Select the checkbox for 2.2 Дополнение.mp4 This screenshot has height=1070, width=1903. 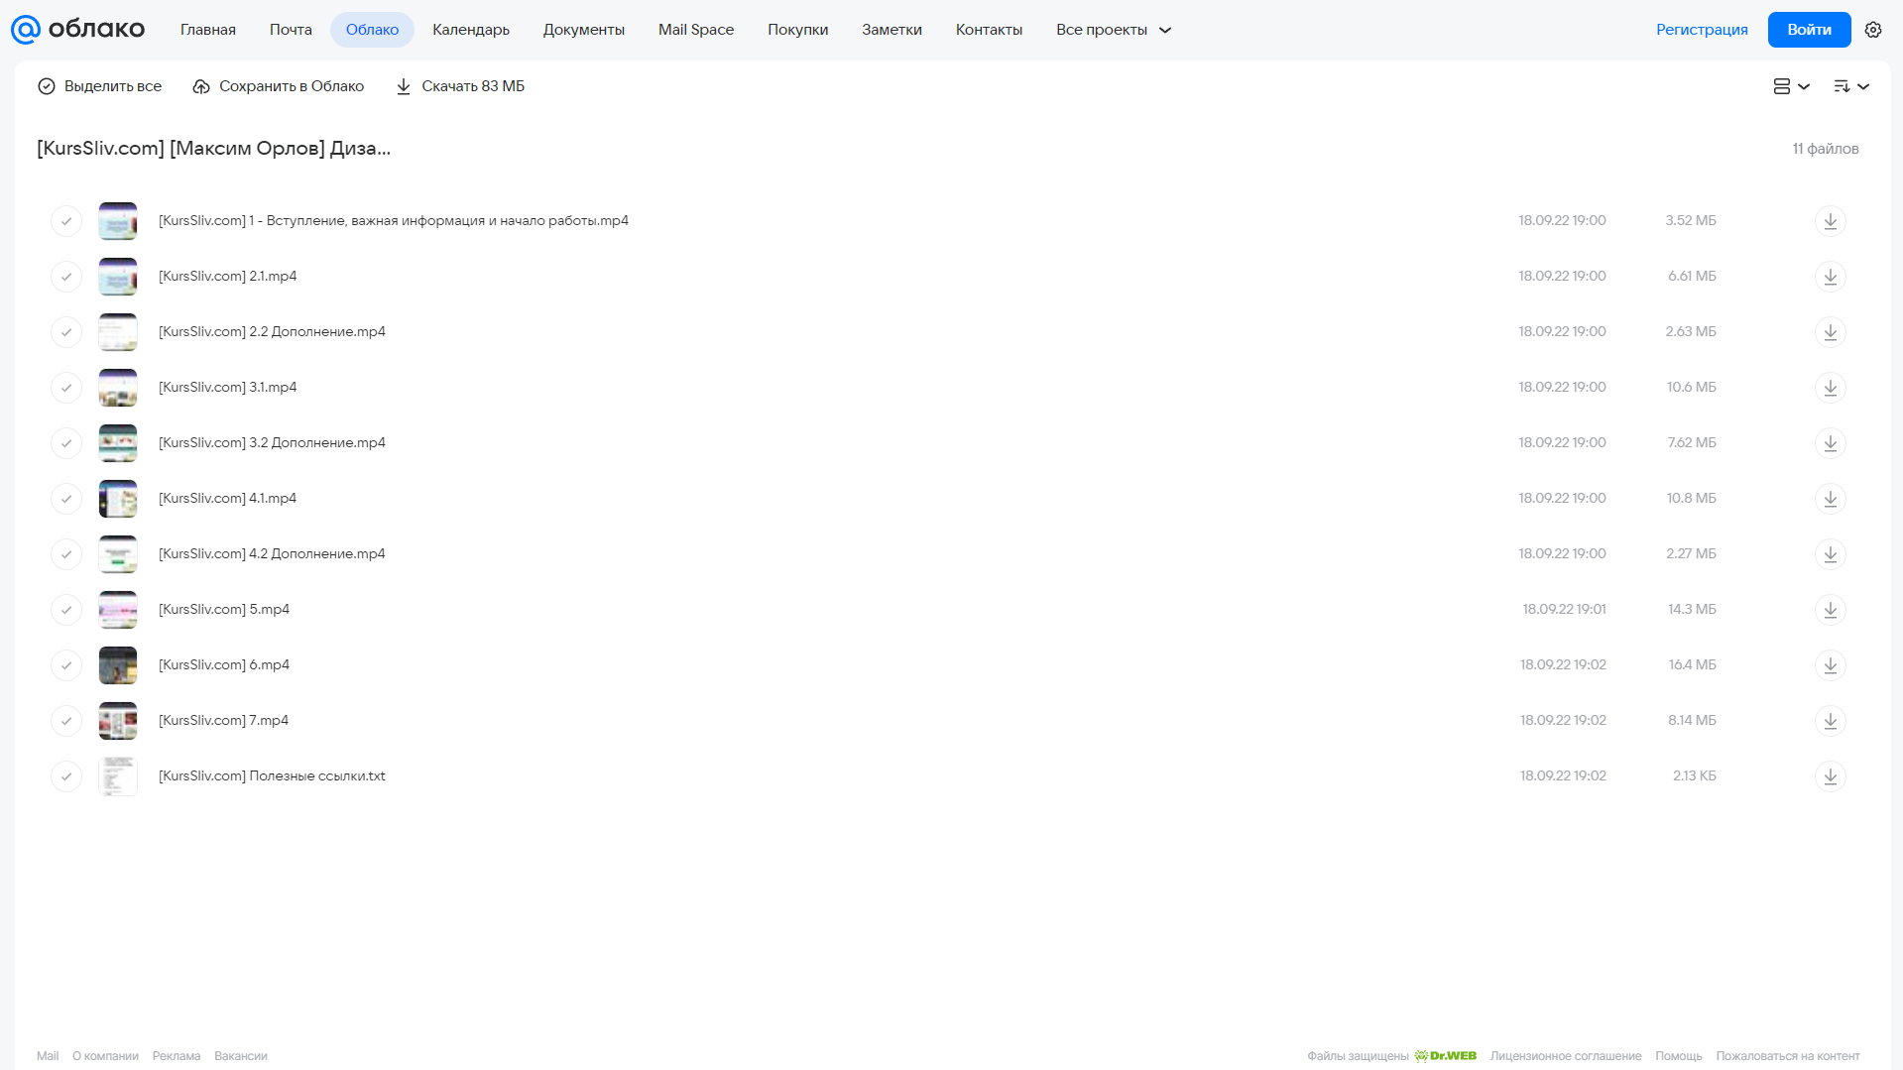tap(66, 332)
